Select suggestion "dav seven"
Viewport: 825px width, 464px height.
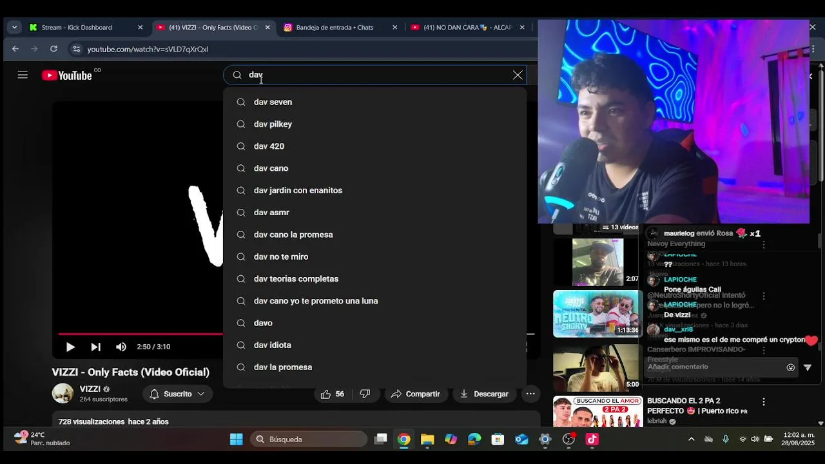[x=374, y=102]
